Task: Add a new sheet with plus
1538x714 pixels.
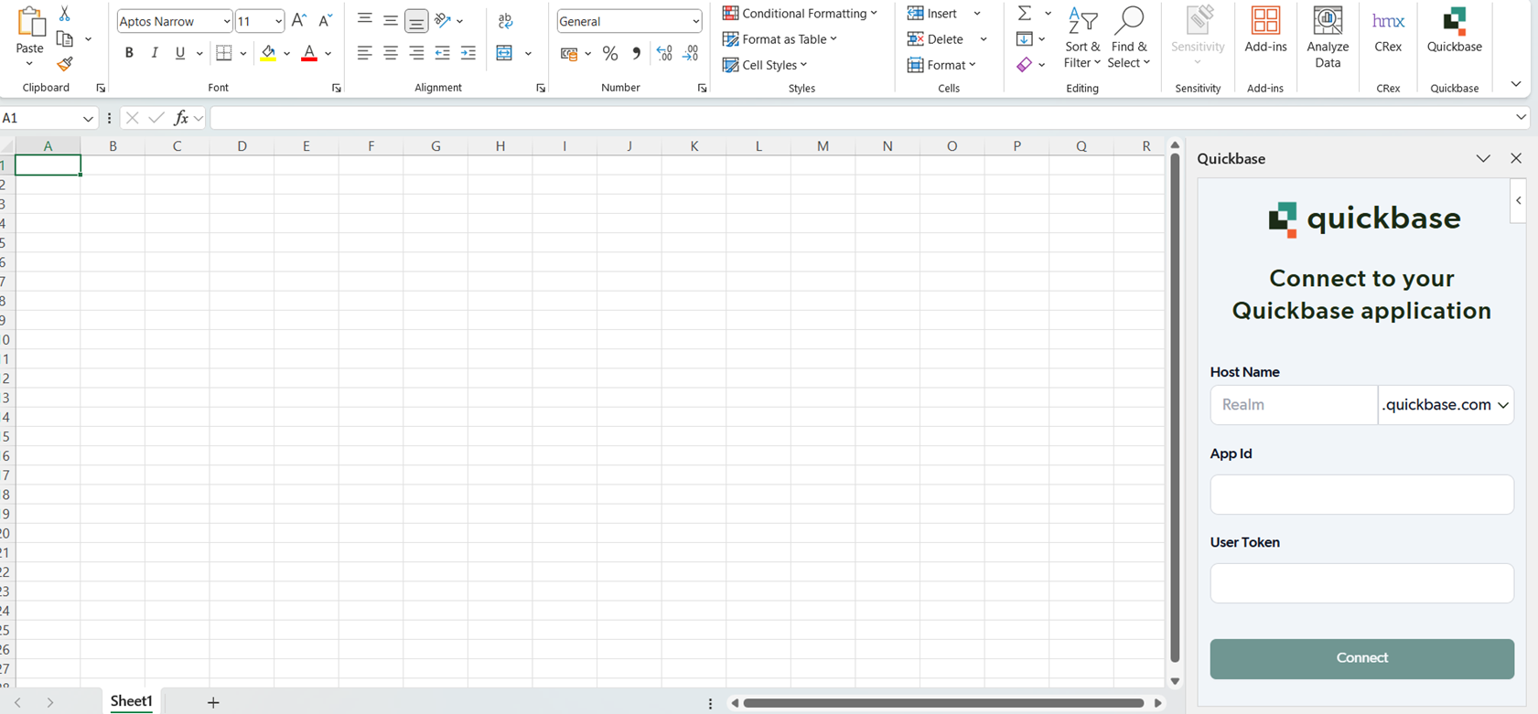Action: [x=213, y=702]
